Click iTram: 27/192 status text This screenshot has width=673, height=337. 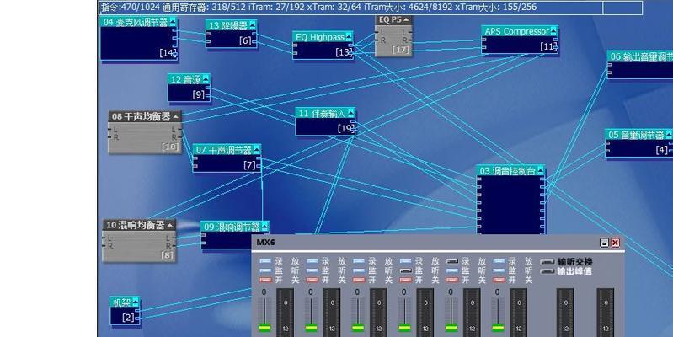click(274, 7)
